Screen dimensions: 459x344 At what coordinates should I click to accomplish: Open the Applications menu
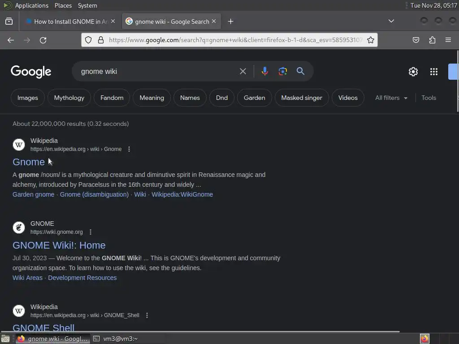32,5
